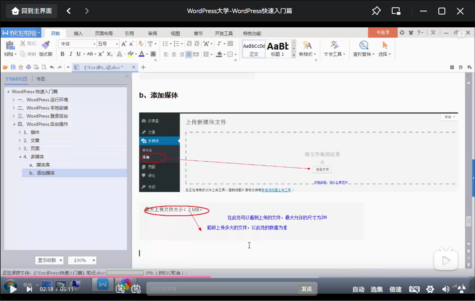Screen dimensions: 475x301
Task: Open the 开始 ribbon tab
Action: 55,33
